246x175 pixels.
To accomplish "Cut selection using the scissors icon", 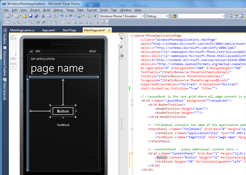I will point(43,16).
